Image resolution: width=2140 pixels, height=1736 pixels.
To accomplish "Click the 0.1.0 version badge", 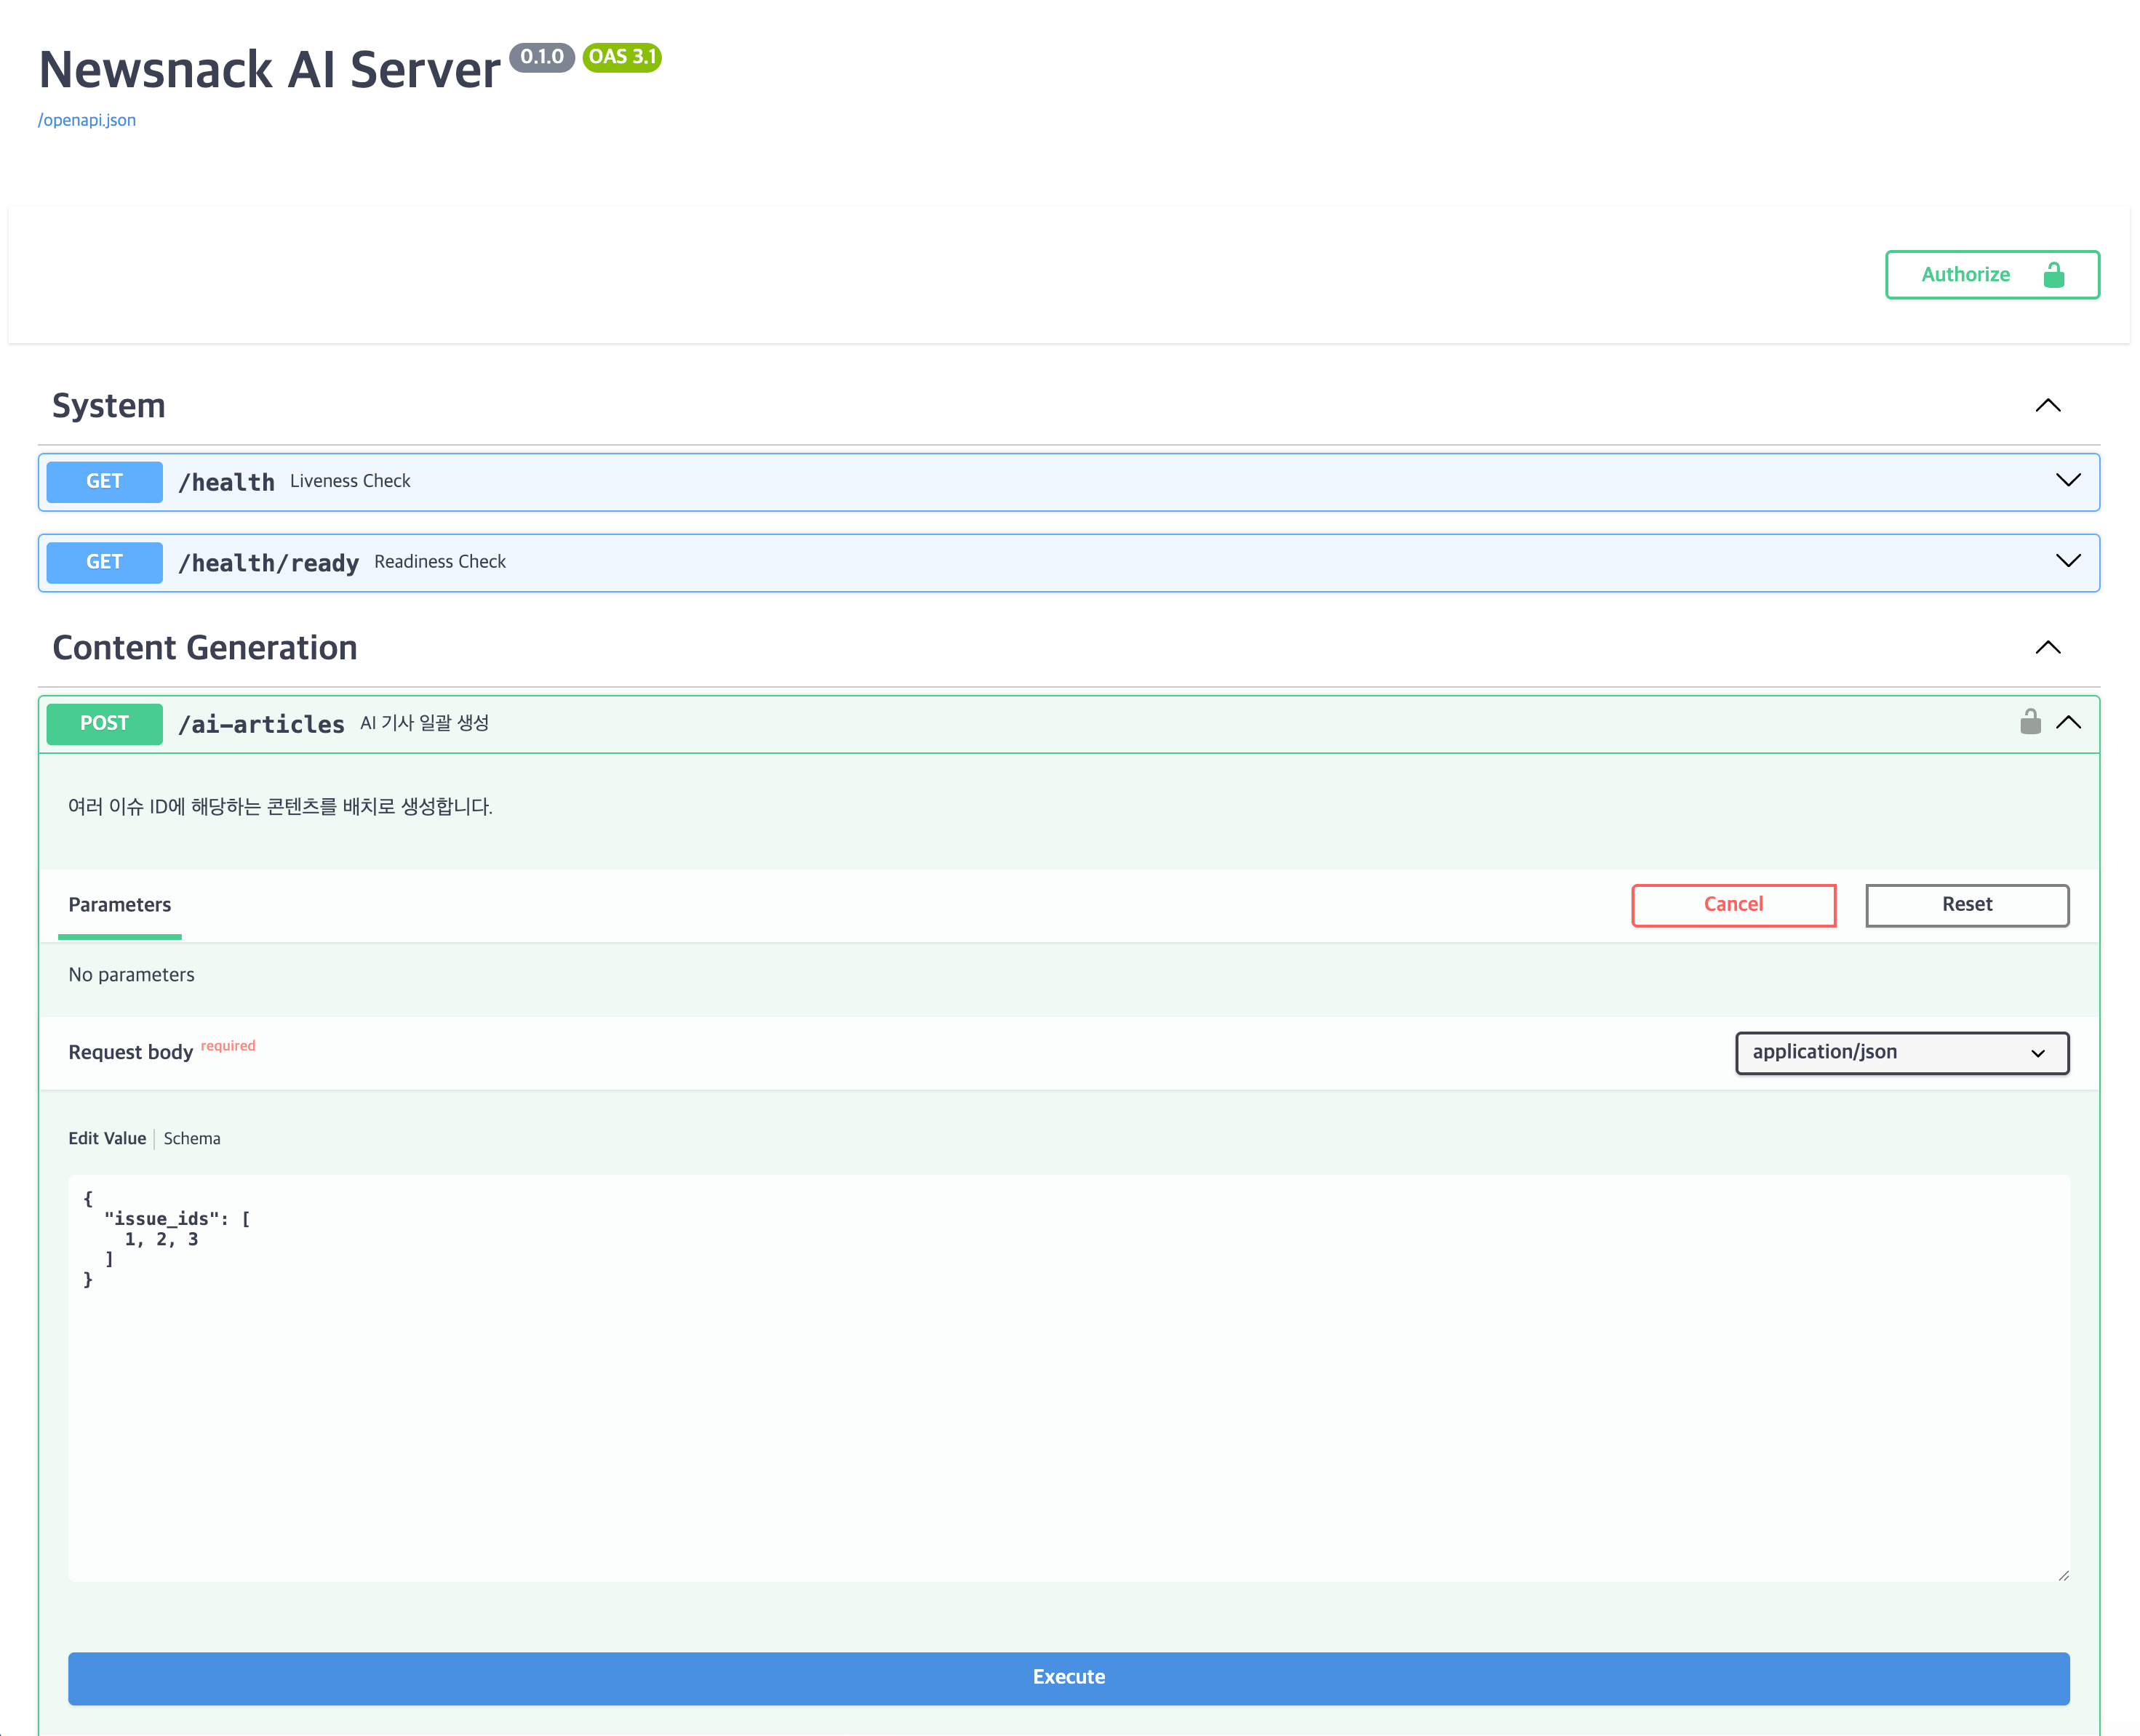I will pyautogui.click(x=541, y=57).
